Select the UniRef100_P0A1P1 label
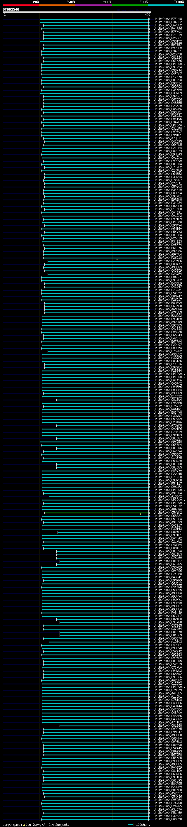This screenshot has height=827, width=187. point(168,409)
